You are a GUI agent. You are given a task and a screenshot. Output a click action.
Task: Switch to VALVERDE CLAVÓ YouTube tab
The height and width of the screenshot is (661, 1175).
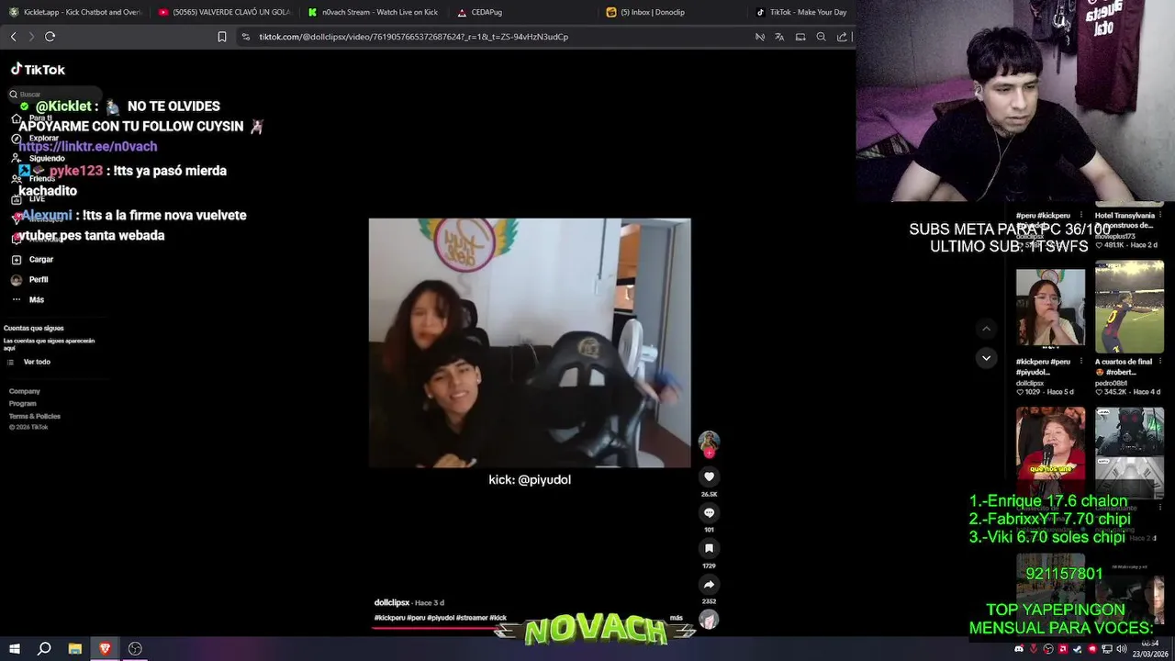point(225,12)
